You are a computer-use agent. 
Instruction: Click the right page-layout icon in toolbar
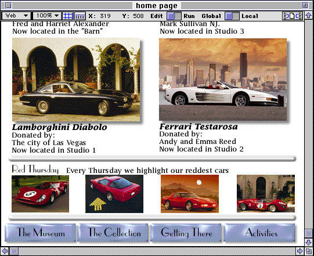tap(298, 16)
